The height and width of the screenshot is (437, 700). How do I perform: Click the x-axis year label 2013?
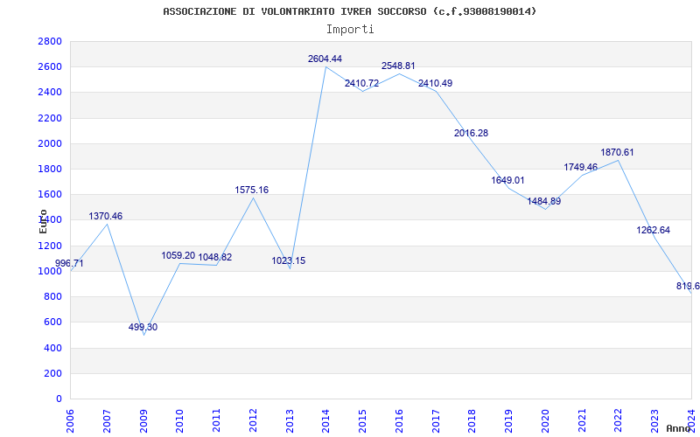[290, 420]
